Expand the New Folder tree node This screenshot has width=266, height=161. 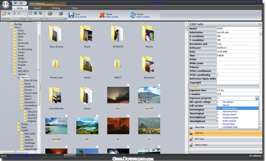pyautogui.click(x=18, y=134)
